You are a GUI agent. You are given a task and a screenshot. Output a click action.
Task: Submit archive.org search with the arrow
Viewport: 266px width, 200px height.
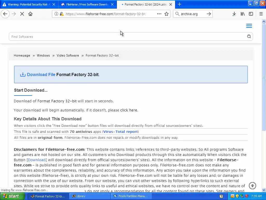pyautogui.click(x=209, y=14)
